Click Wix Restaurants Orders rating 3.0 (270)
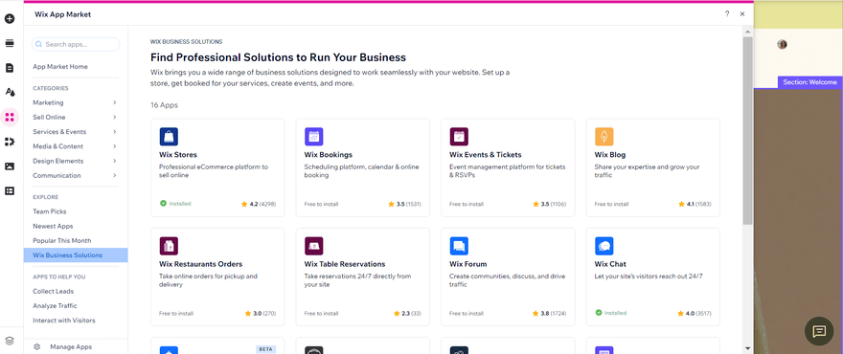This screenshot has height=354, width=843. pos(261,313)
